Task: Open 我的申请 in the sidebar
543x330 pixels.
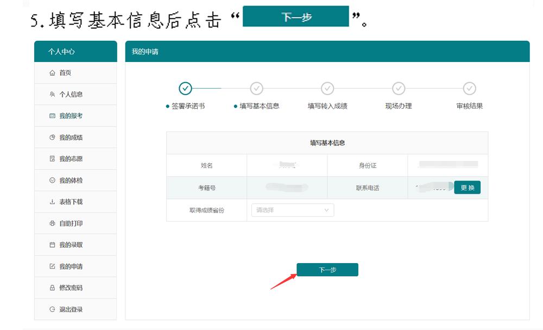Action: point(71,266)
